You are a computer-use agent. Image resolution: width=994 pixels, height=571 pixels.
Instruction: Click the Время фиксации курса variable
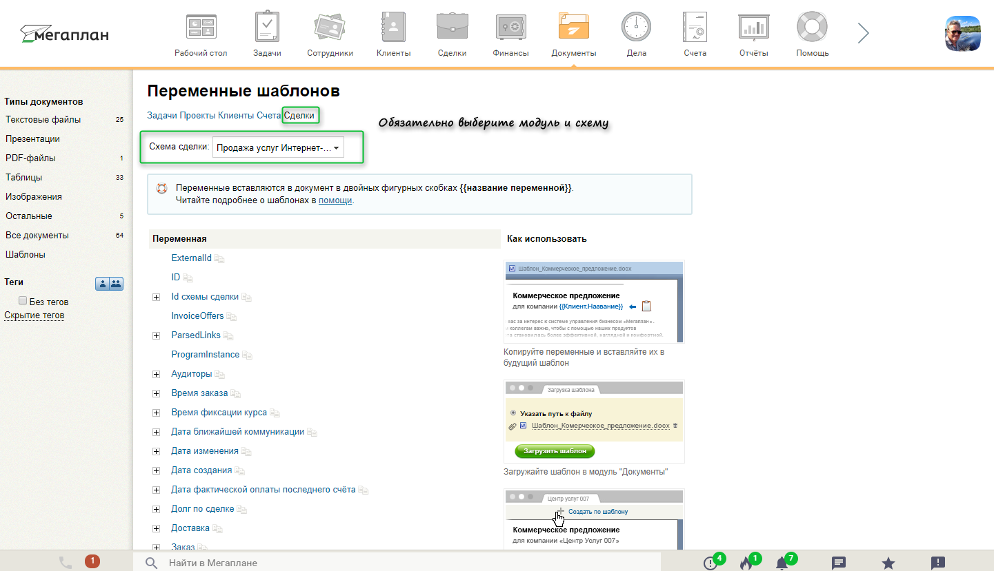(219, 413)
